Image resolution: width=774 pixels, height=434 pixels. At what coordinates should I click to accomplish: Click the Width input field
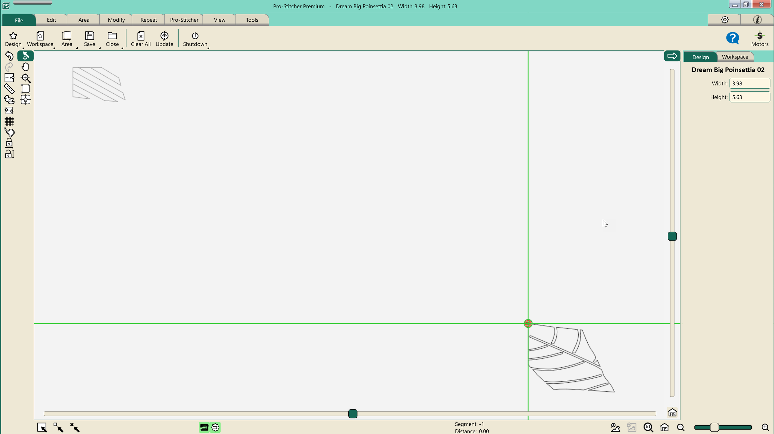click(749, 83)
